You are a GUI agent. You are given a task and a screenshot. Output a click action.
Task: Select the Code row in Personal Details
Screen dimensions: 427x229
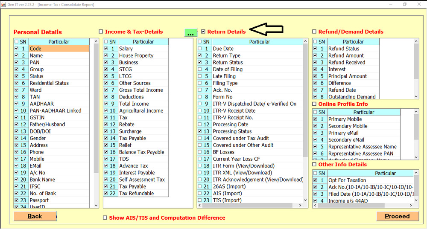coord(58,49)
